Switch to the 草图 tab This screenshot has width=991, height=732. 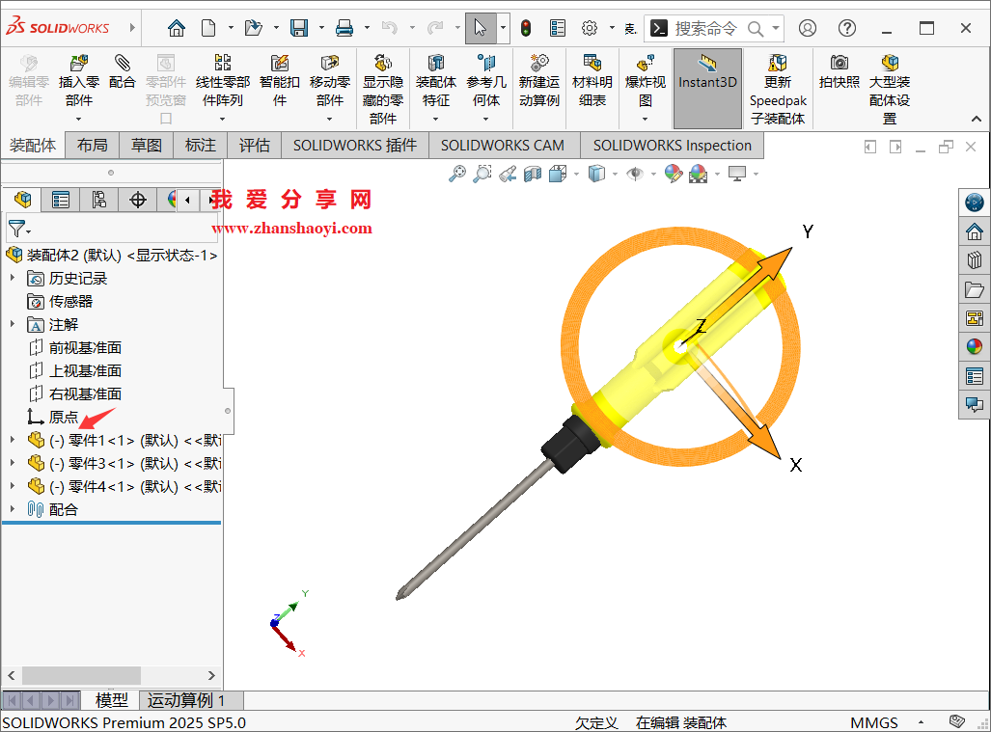(x=146, y=146)
